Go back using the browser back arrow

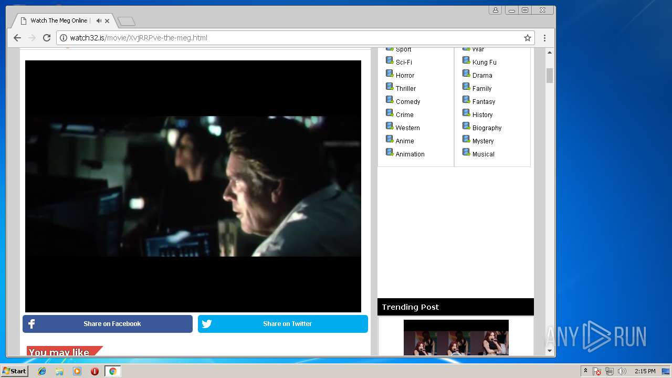click(x=17, y=38)
